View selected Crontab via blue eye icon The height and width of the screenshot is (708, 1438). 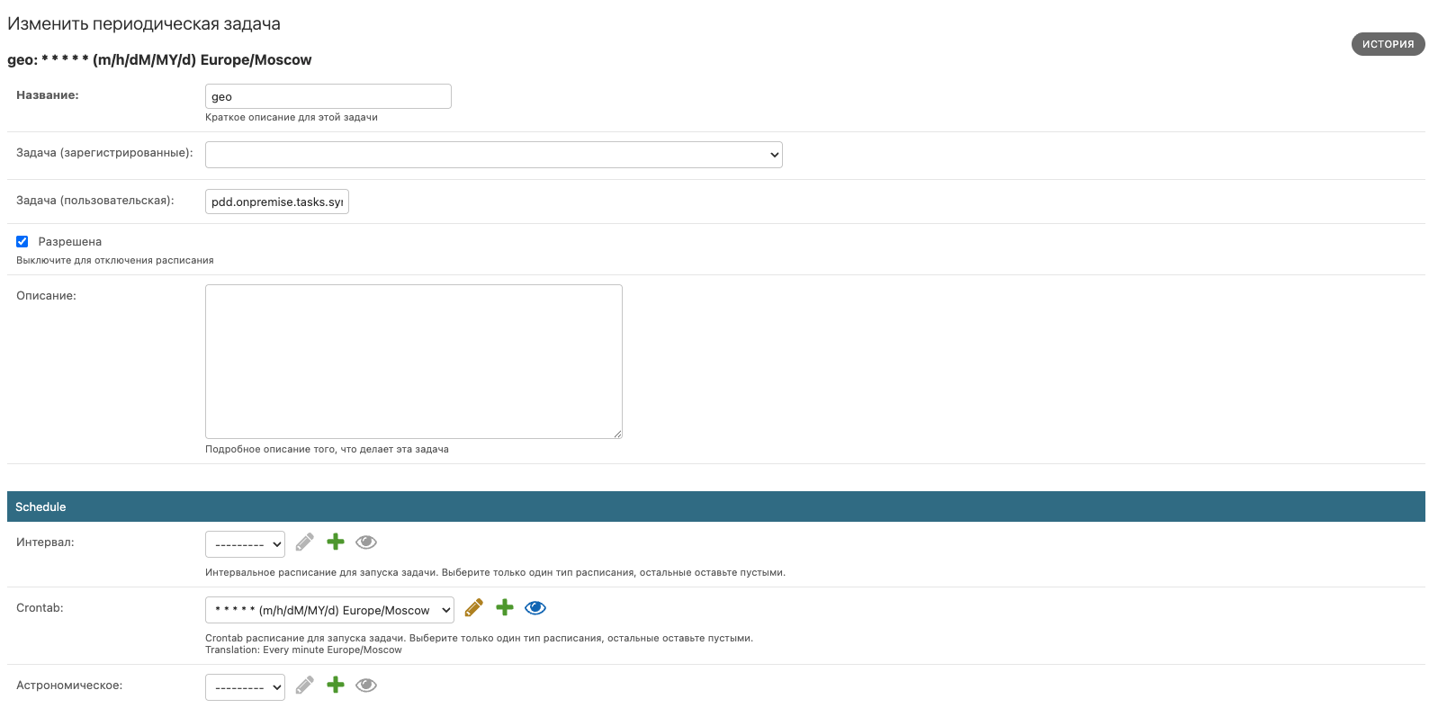pyautogui.click(x=535, y=607)
